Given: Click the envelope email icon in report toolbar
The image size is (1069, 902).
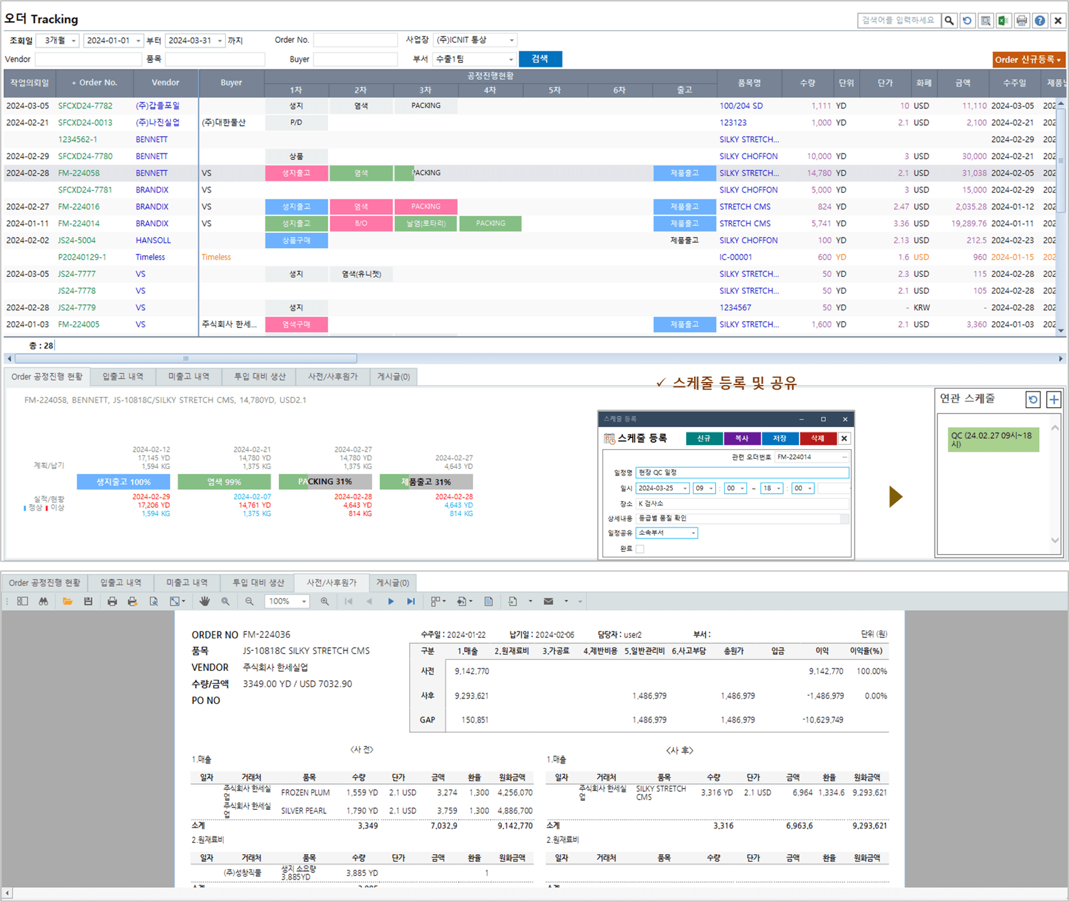Looking at the screenshot, I should [x=548, y=601].
